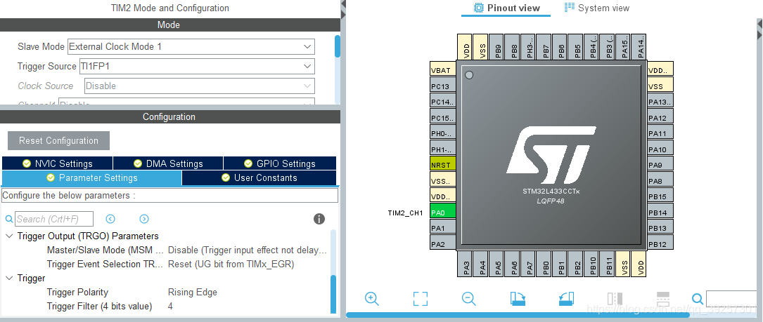Open the Clock Source dropdown
Image resolution: width=763 pixels, height=322 pixels.
200,86
